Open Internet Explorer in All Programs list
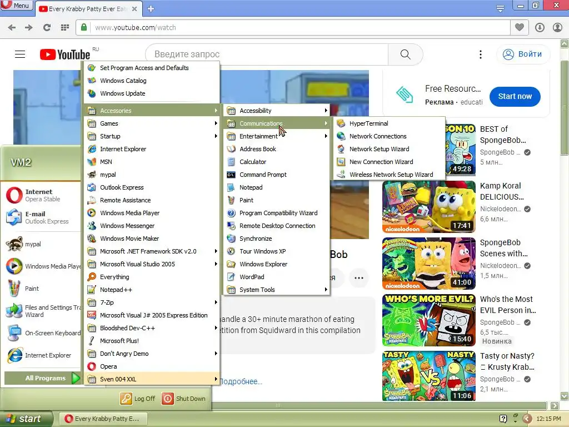 pyautogui.click(x=152, y=149)
